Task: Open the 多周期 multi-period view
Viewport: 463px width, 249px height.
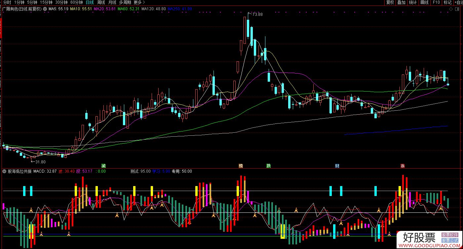Action: 125,2
